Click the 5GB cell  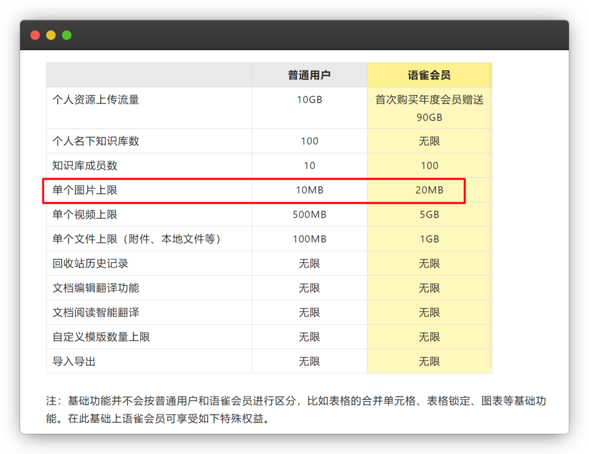[429, 214]
